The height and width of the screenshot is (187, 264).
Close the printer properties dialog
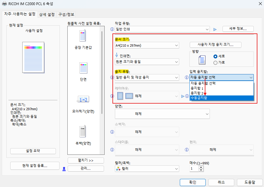260,4
